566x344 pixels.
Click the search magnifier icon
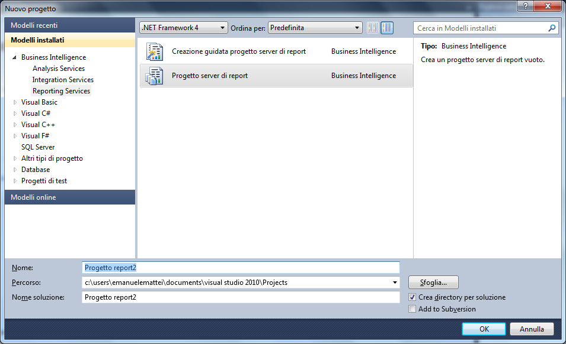(552, 28)
